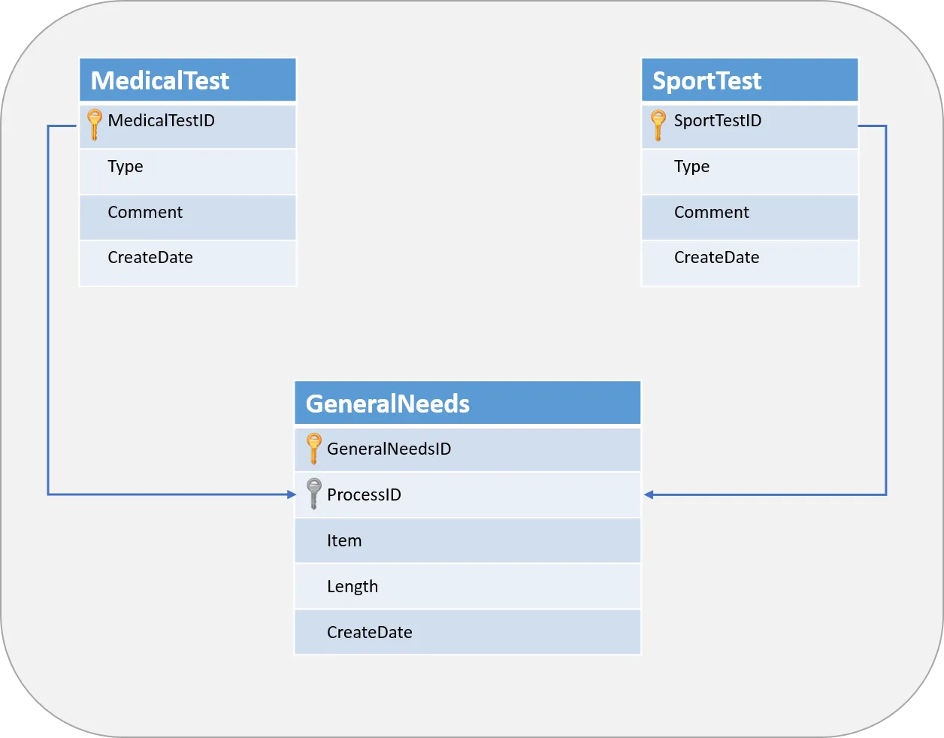This screenshot has width=944, height=738.
Task: Select the Comment row in SportTest table
Action: (x=749, y=213)
